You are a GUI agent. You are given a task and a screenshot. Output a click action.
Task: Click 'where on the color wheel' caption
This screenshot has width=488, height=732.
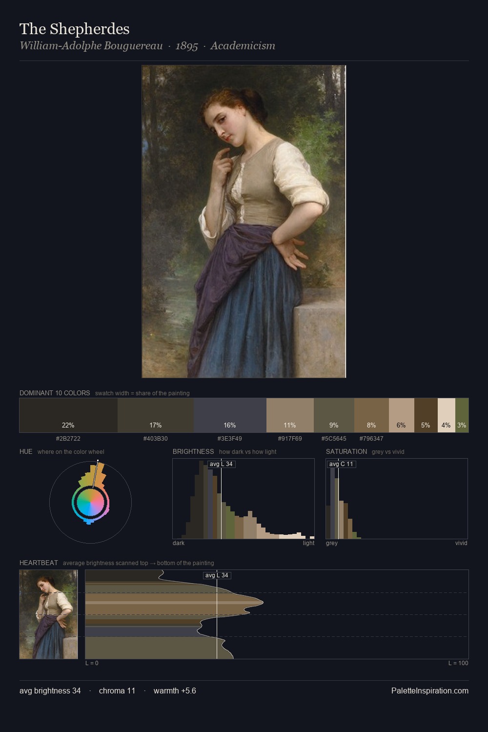tap(71, 452)
